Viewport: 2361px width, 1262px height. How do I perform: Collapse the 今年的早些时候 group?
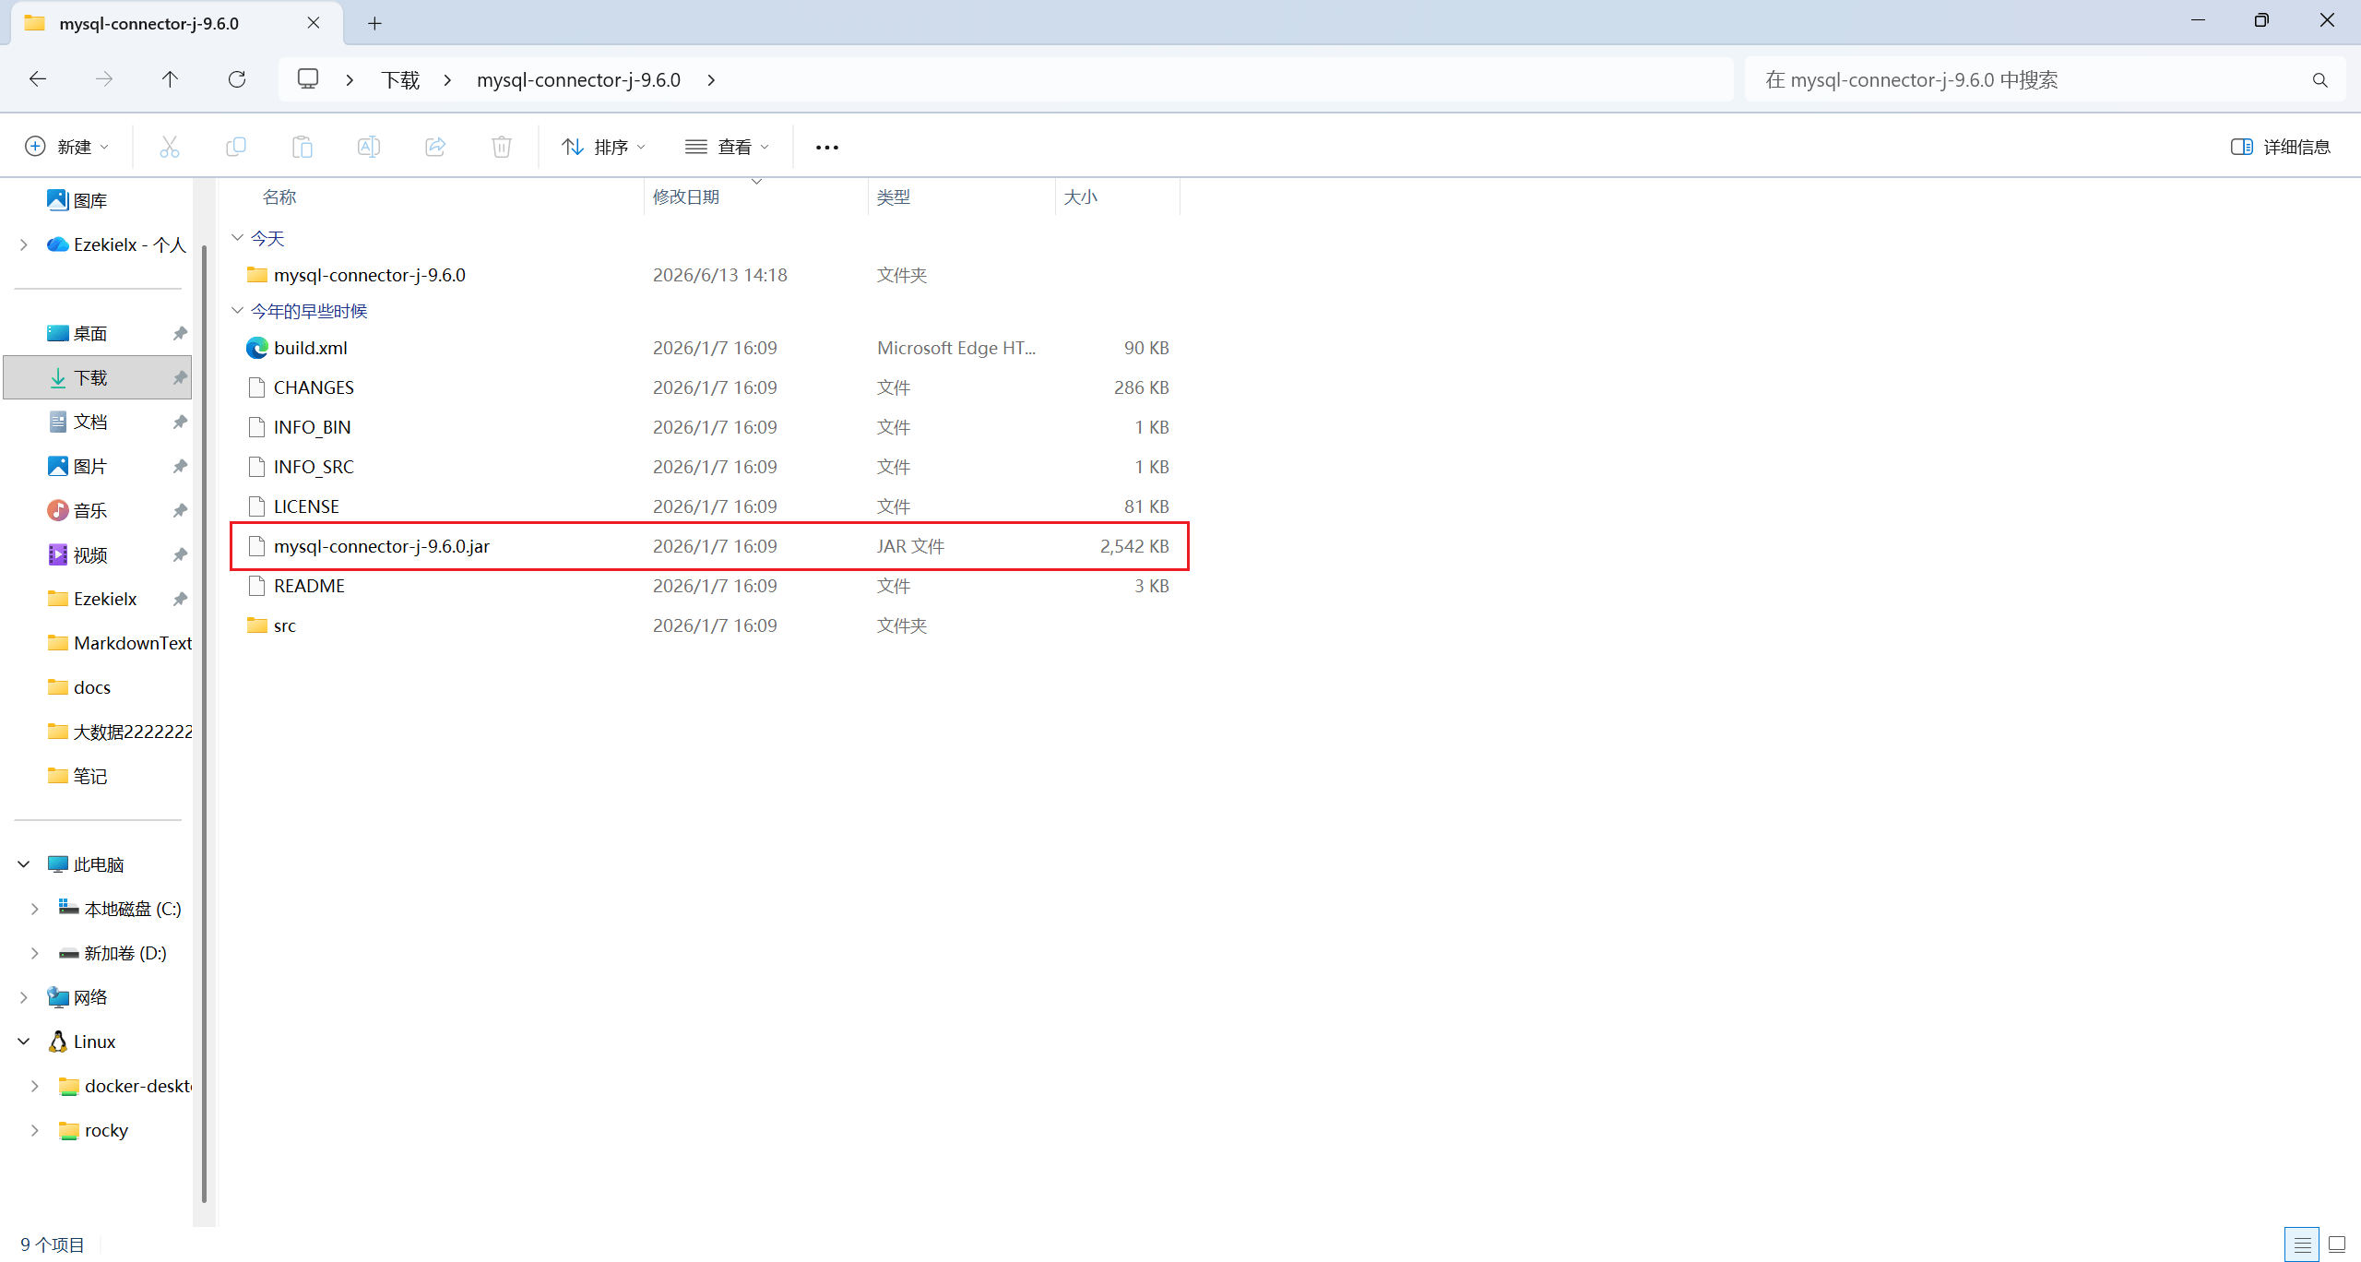pyautogui.click(x=238, y=311)
